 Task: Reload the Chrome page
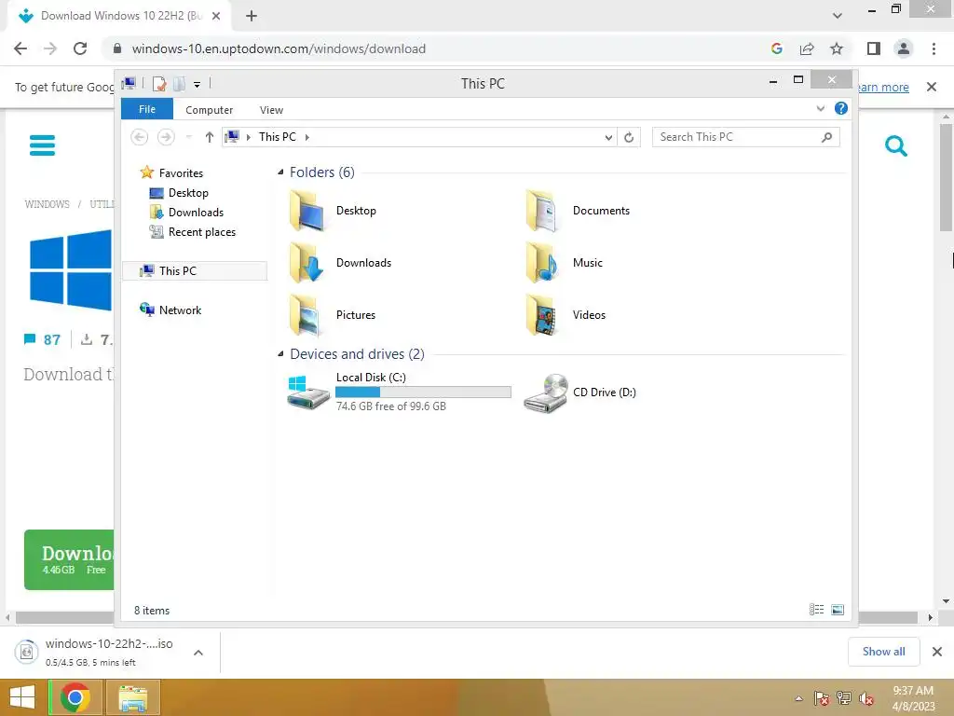pos(80,48)
